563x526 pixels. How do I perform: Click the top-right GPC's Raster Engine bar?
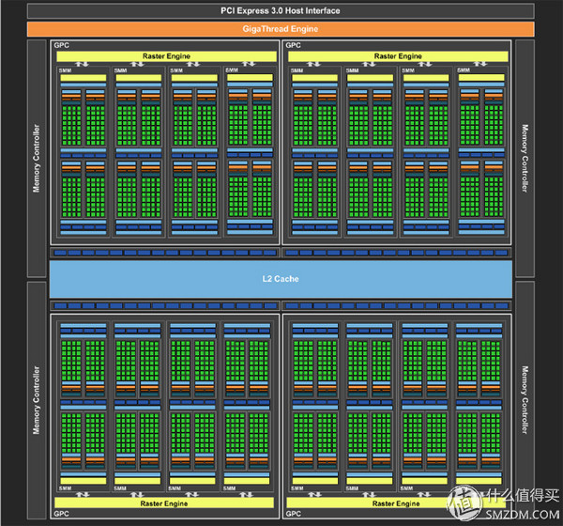point(397,56)
